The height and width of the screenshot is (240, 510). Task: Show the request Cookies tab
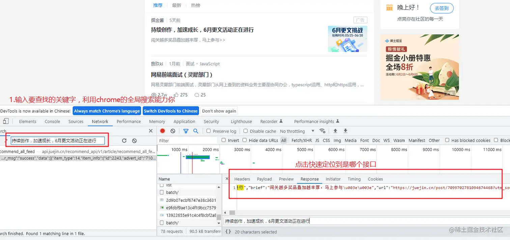[x=375, y=179]
